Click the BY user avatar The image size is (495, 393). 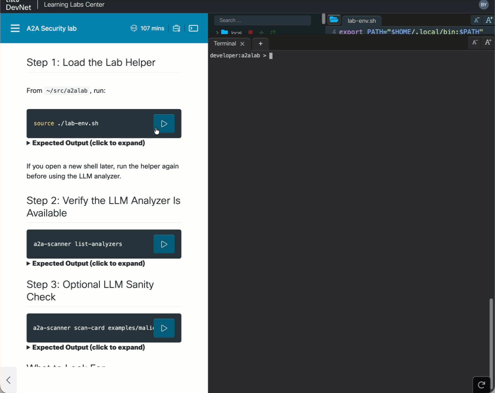[x=483, y=5]
